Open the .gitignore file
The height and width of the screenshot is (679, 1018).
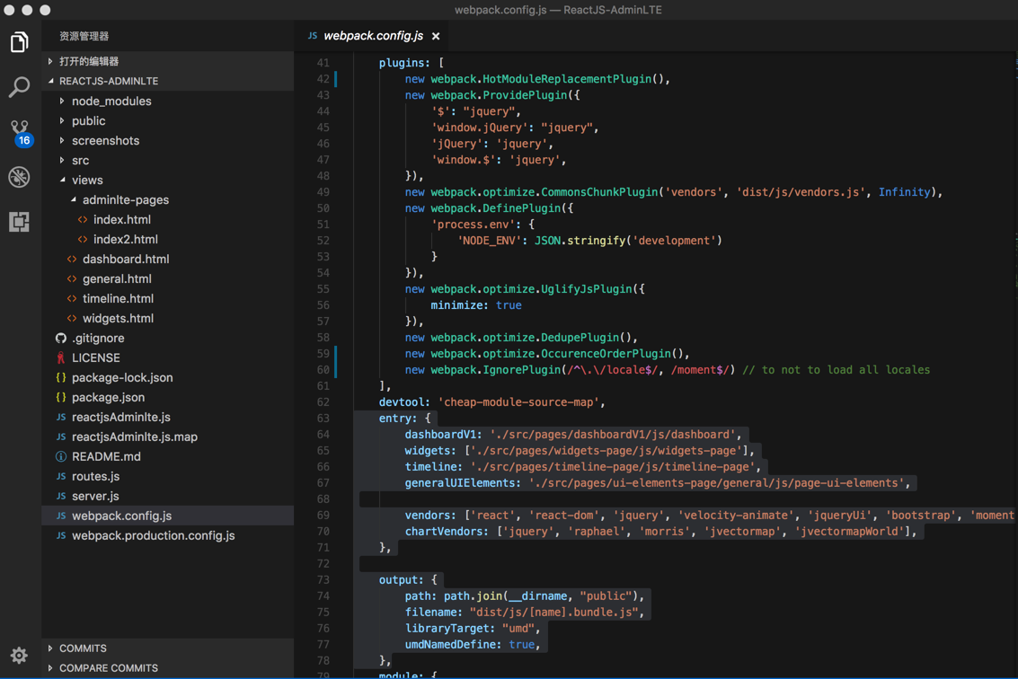tap(98, 339)
